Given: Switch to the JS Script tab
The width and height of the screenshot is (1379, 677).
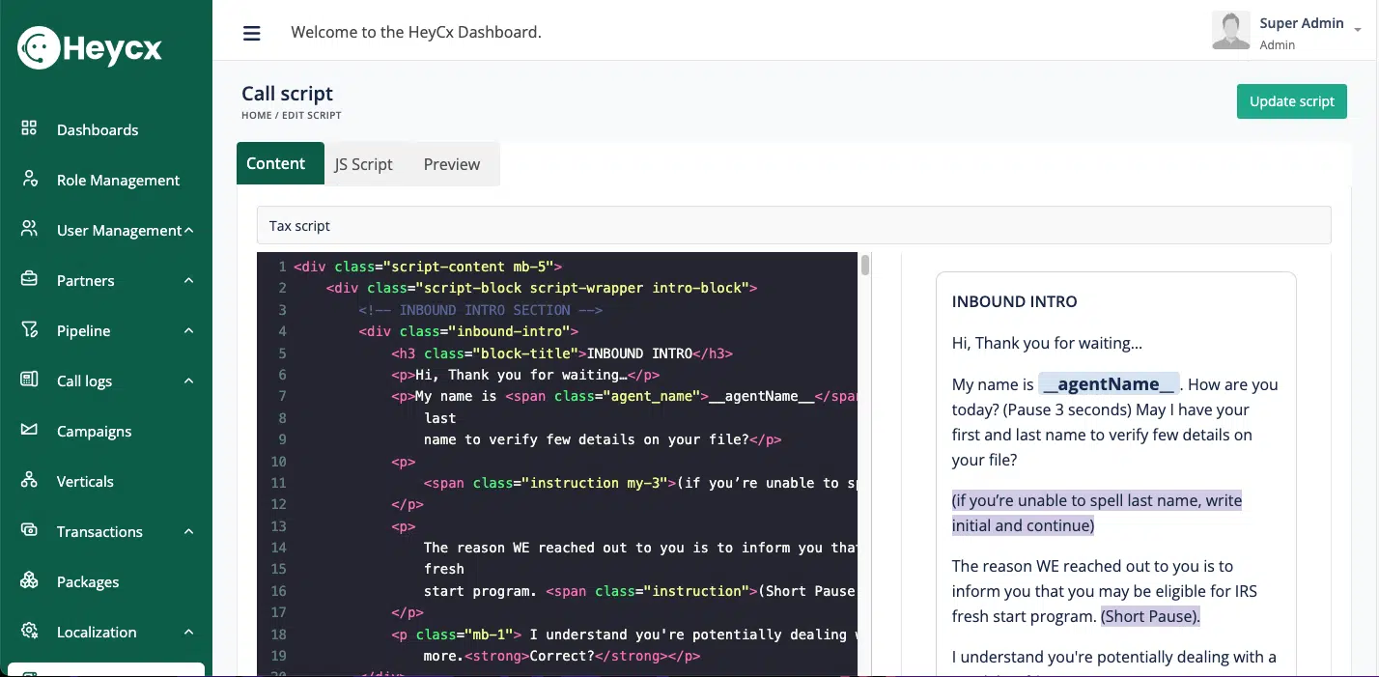Looking at the screenshot, I should [364, 164].
